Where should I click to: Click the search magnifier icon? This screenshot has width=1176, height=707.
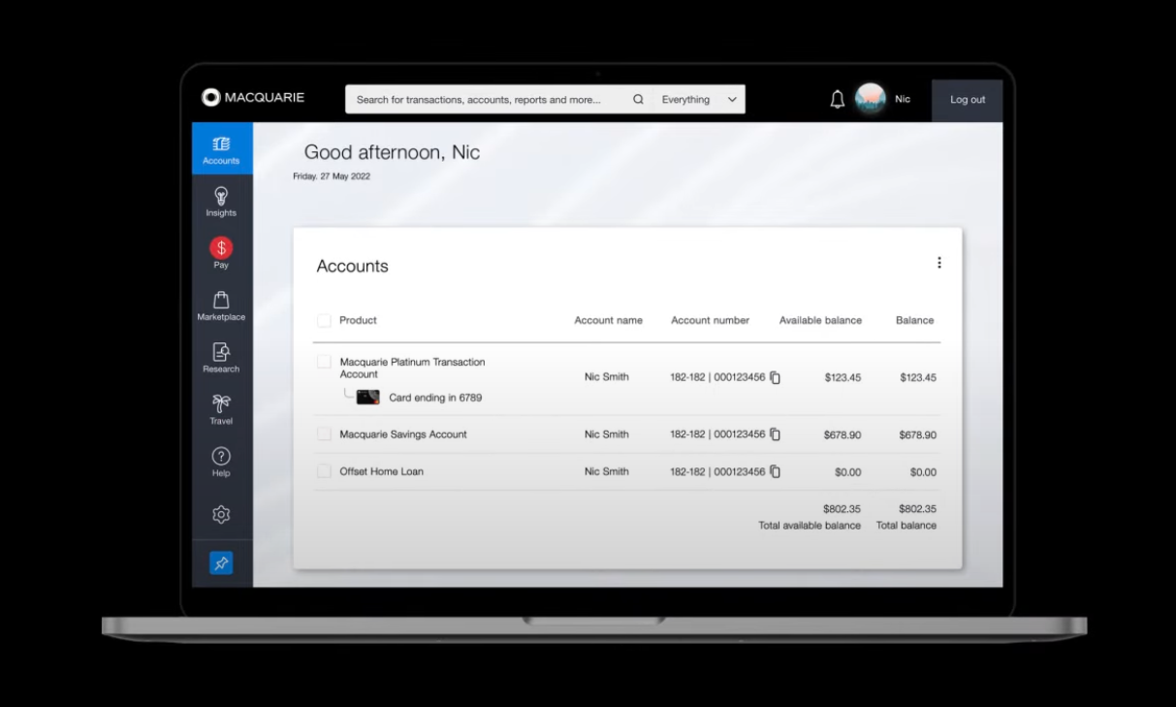coord(638,100)
